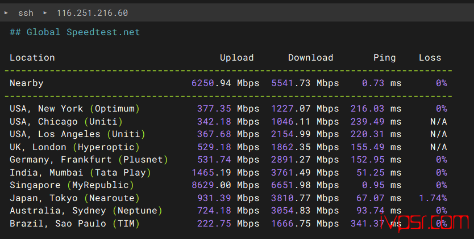The image size is (474, 239).
Task: Click Tokyo download 3810.77 Mbps
Action: (305, 198)
